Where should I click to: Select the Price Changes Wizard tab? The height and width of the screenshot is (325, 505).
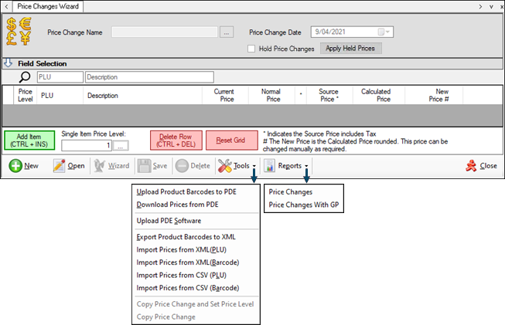[x=48, y=6]
